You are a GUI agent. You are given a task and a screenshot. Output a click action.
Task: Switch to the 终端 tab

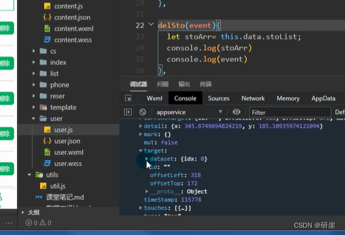[206, 84]
